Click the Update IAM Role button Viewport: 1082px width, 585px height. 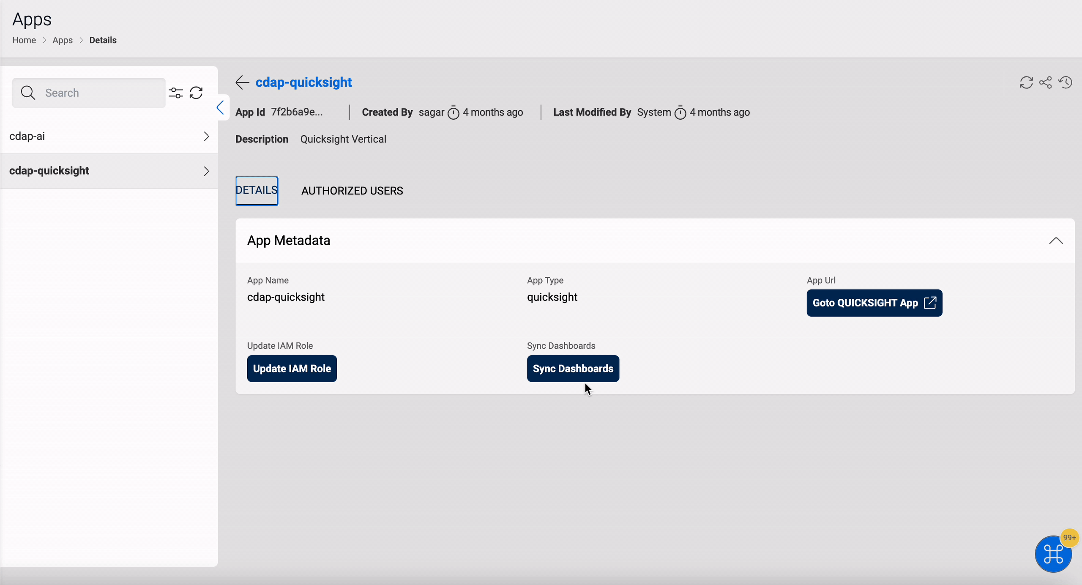[x=292, y=368]
